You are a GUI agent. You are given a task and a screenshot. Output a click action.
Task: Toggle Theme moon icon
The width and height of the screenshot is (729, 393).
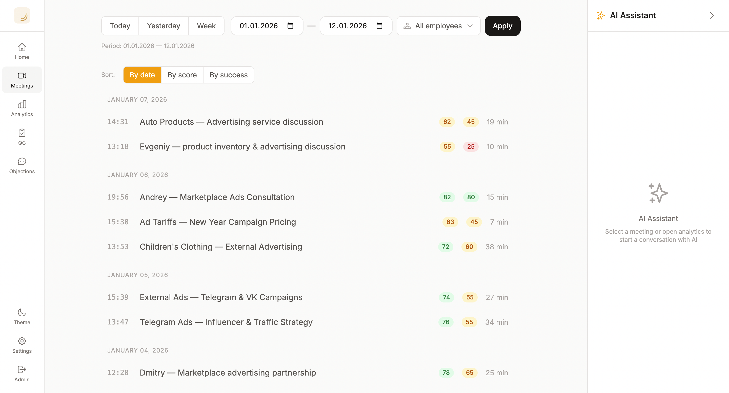click(x=22, y=312)
